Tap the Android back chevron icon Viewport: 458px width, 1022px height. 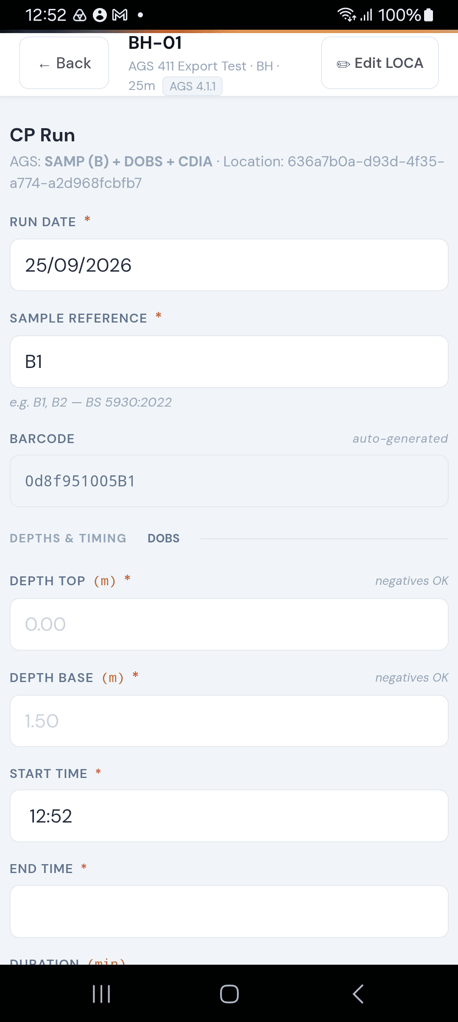pyautogui.click(x=358, y=994)
